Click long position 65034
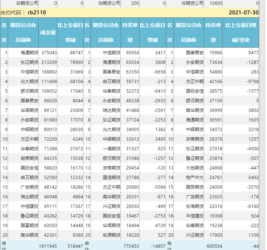Image resolution: width=267 pixels, height=250 pixels. [133, 62]
